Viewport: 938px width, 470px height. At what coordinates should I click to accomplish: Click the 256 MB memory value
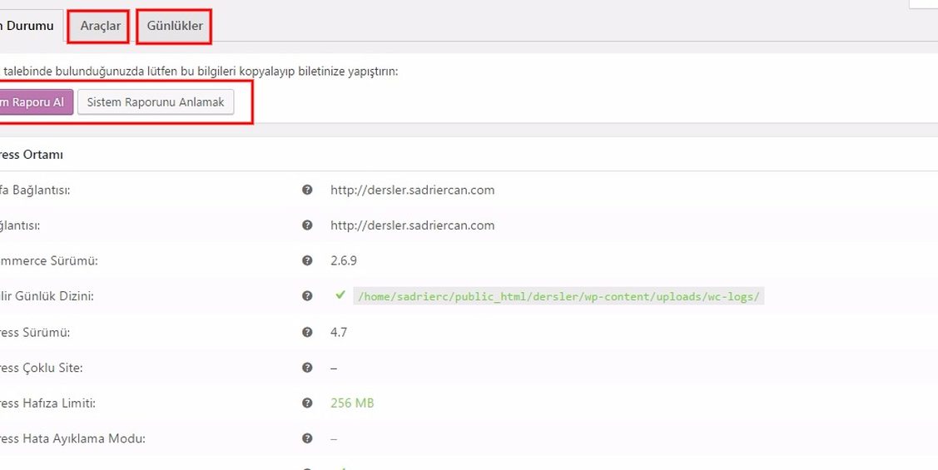click(352, 403)
